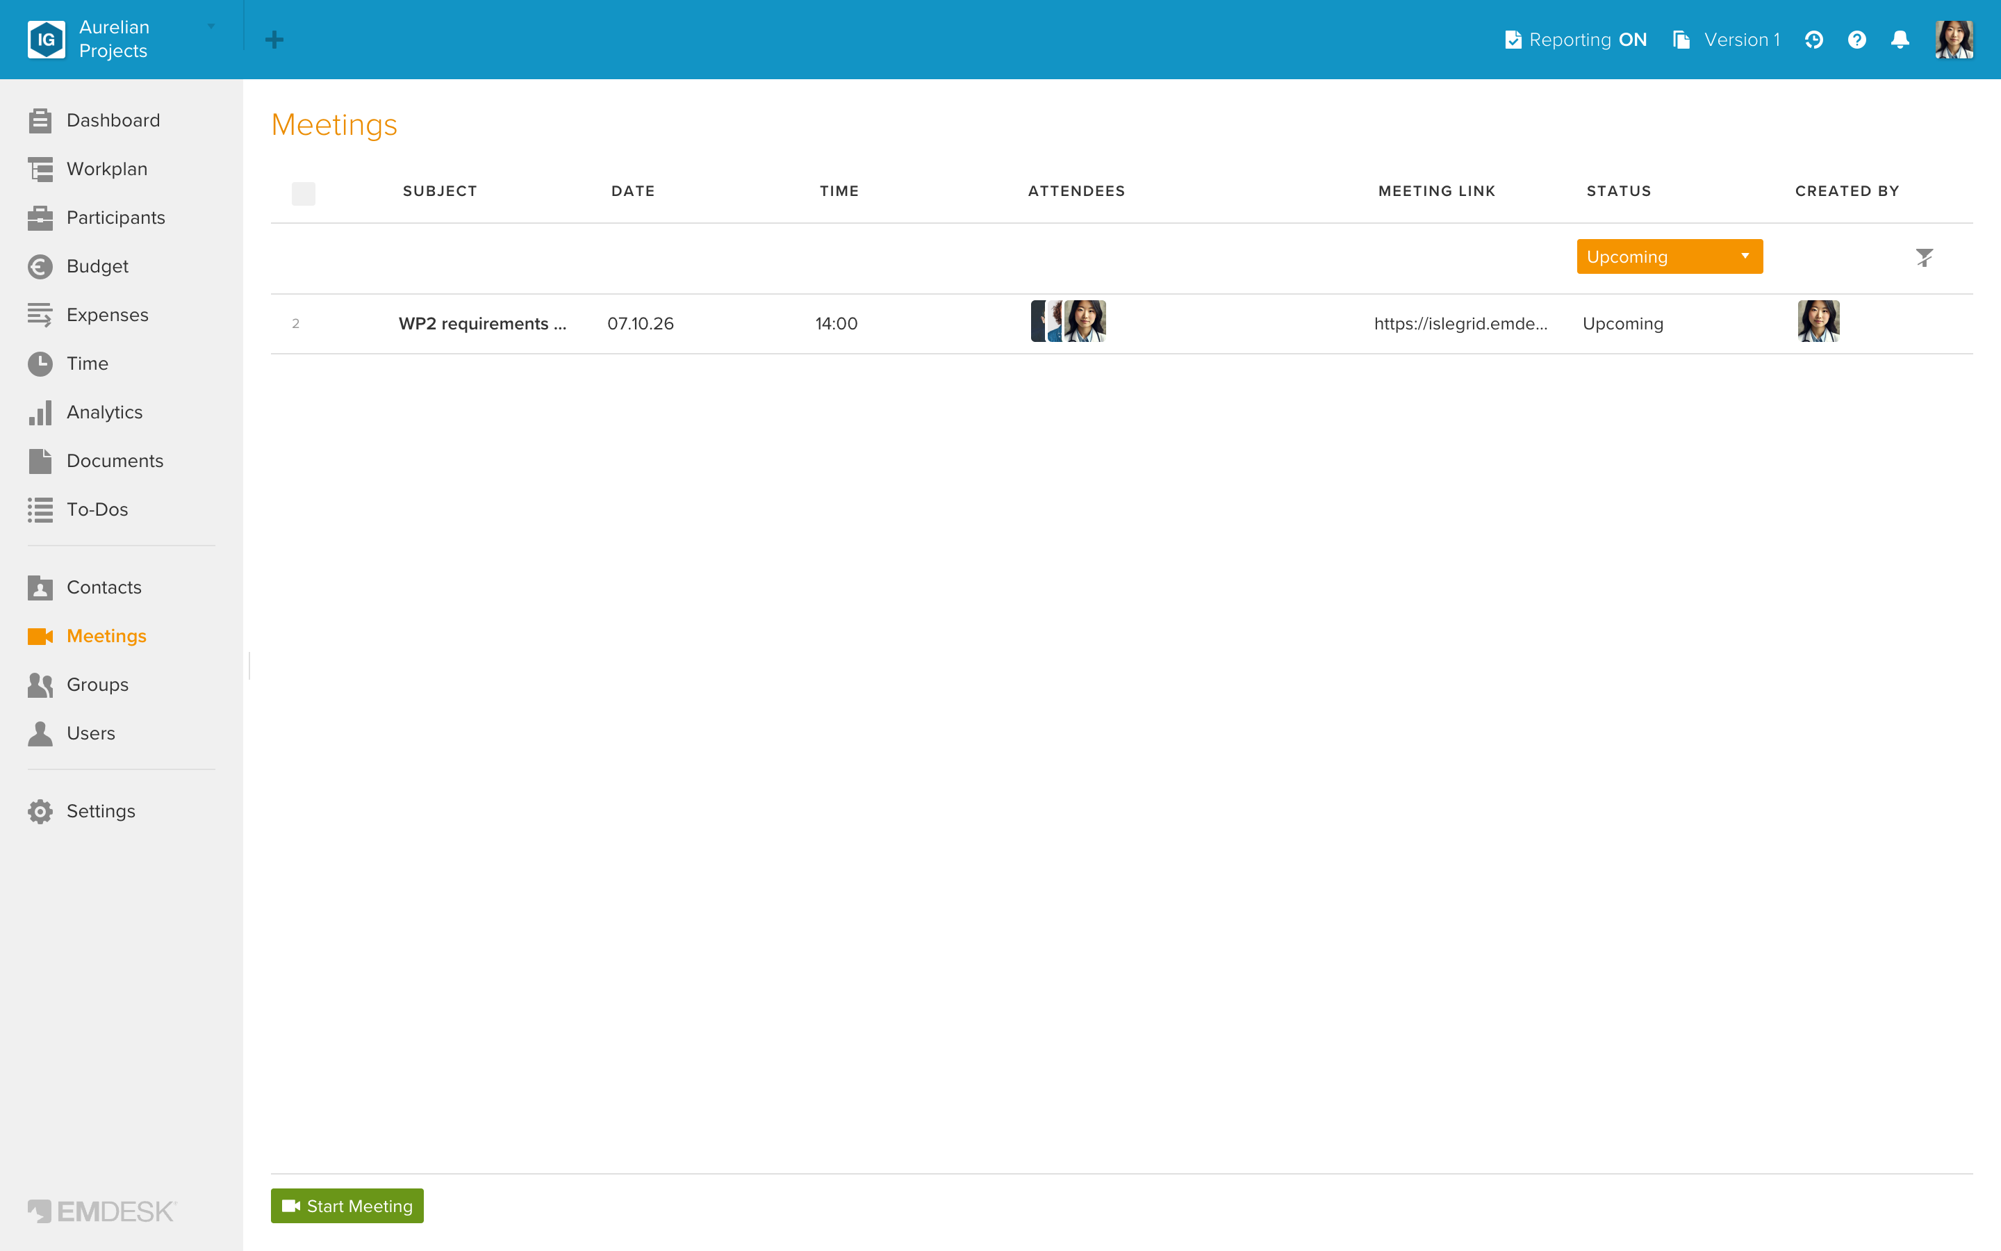This screenshot has width=2001, height=1251.
Task: Open the Dashboard sidebar icon
Action: click(40, 121)
